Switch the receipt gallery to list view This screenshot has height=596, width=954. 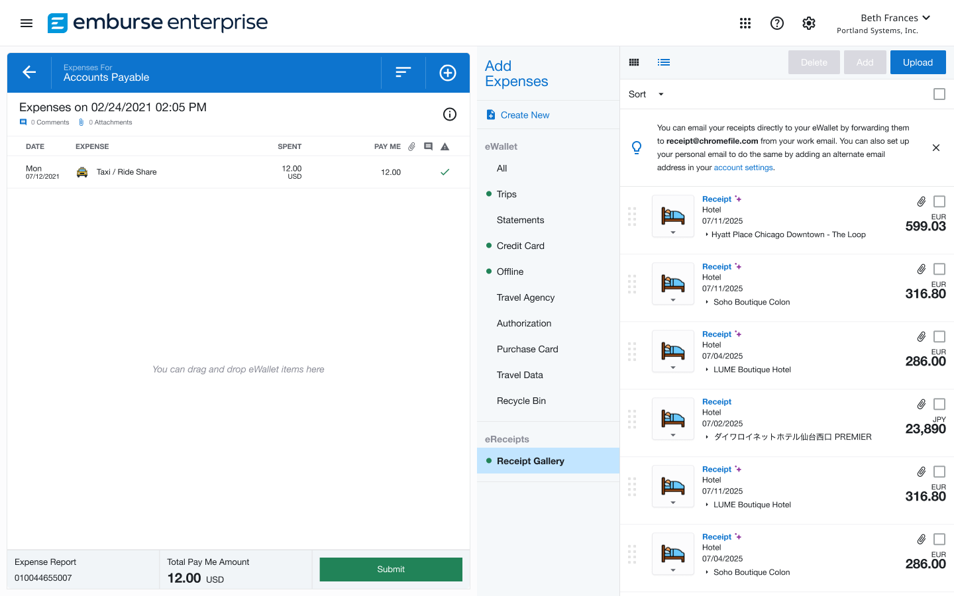coord(664,62)
